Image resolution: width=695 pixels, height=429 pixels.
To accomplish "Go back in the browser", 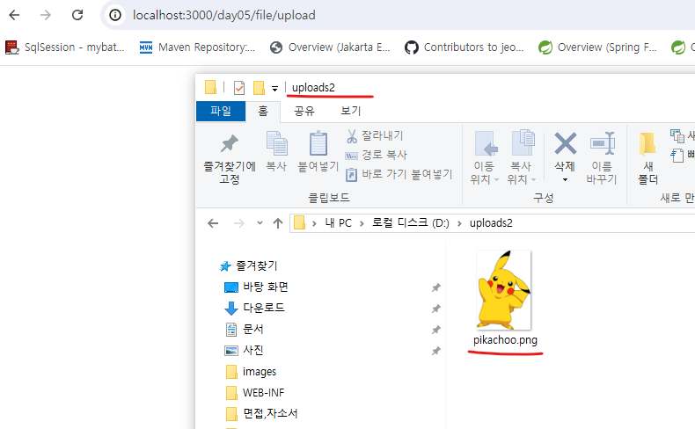I will (14, 15).
